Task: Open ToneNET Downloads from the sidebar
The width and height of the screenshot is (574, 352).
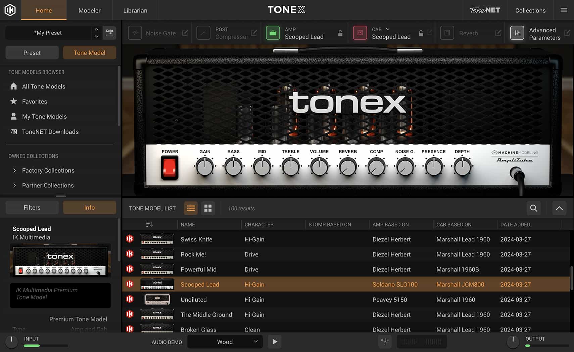Action: click(x=50, y=132)
